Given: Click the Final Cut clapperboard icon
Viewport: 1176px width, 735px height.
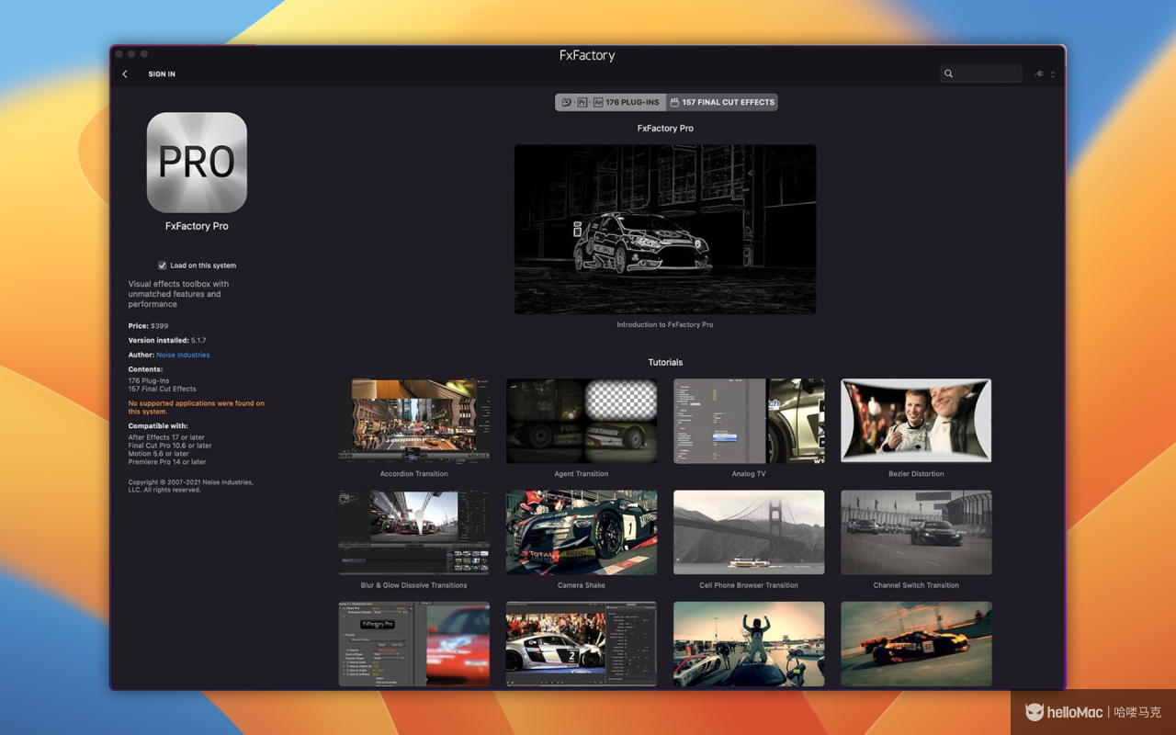Looking at the screenshot, I should click(x=673, y=102).
